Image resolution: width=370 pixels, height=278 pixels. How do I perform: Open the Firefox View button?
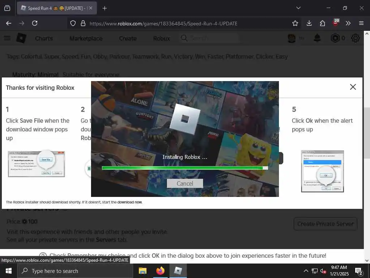(7, 8)
